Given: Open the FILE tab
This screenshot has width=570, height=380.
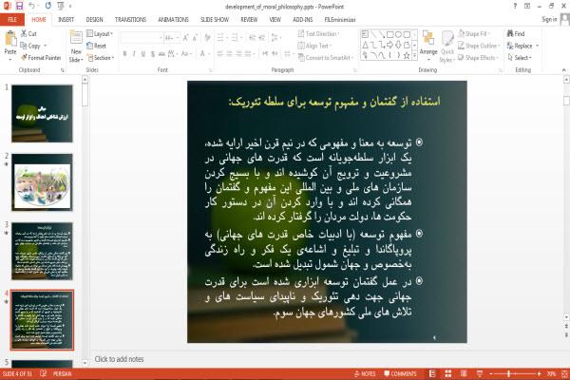Looking at the screenshot, I should coord(12,20).
